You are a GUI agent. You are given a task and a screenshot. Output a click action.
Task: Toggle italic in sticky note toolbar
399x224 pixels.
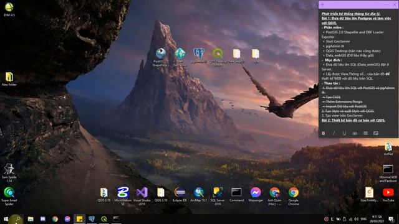[x=334, y=133]
